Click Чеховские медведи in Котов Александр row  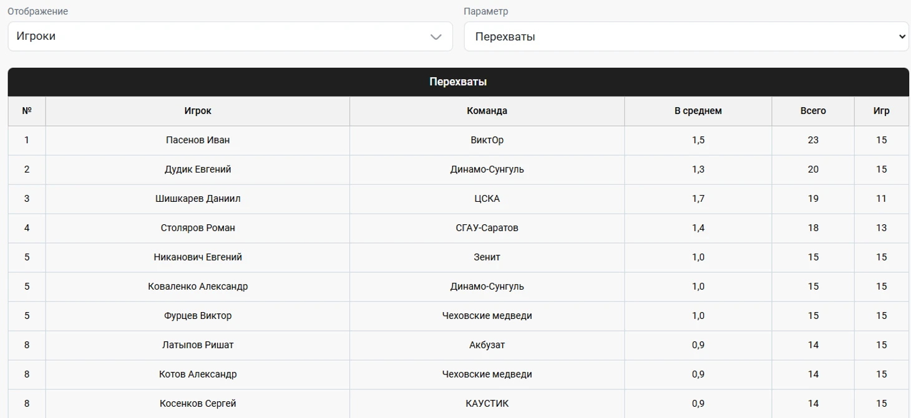coord(487,374)
